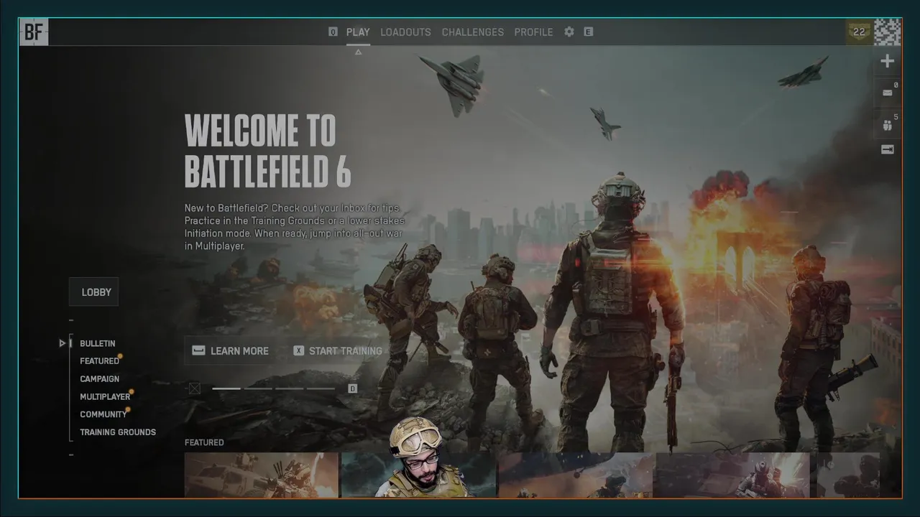Viewport: 920px width, 517px height.
Task: Open the LOADOUTS tab
Action: coord(405,32)
